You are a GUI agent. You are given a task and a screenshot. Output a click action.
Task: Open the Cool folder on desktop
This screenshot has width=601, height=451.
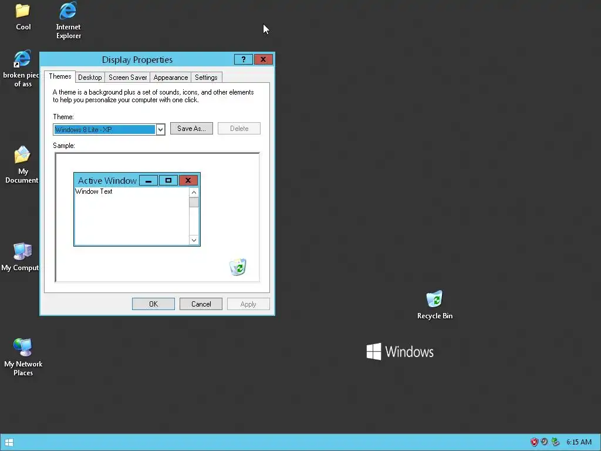pyautogui.click(x=23, y=16)
